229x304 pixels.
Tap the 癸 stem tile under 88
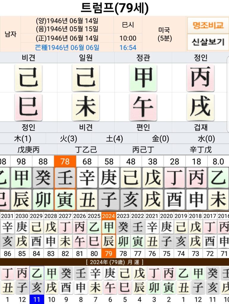coord(43,178)
